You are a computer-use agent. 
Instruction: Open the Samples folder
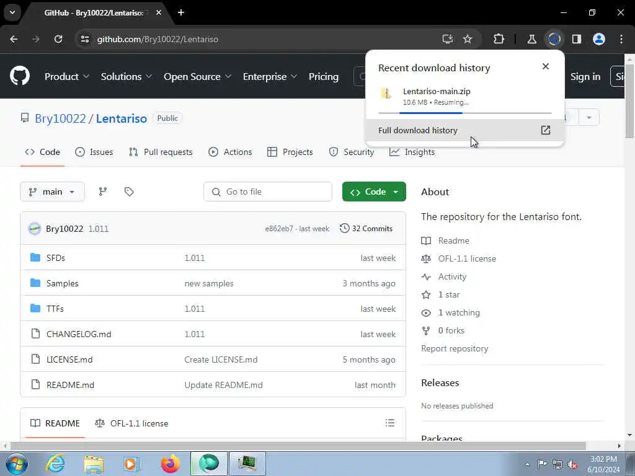(x=63, y=283)
